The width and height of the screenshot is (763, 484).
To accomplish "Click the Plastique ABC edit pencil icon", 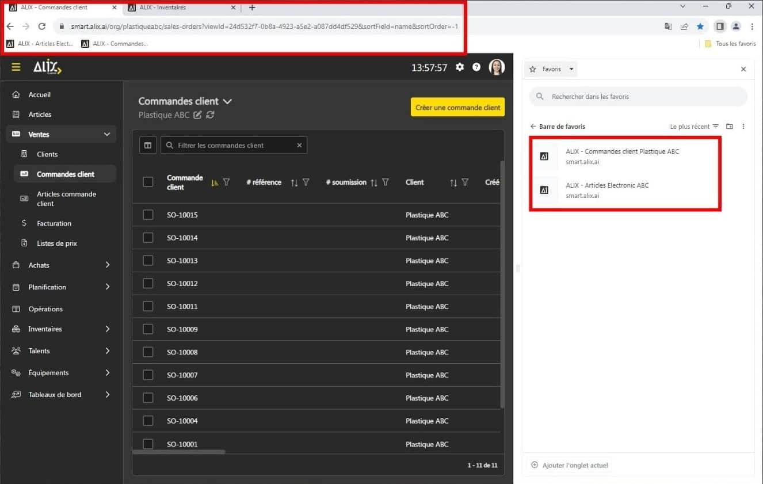I will pos(196,115).
